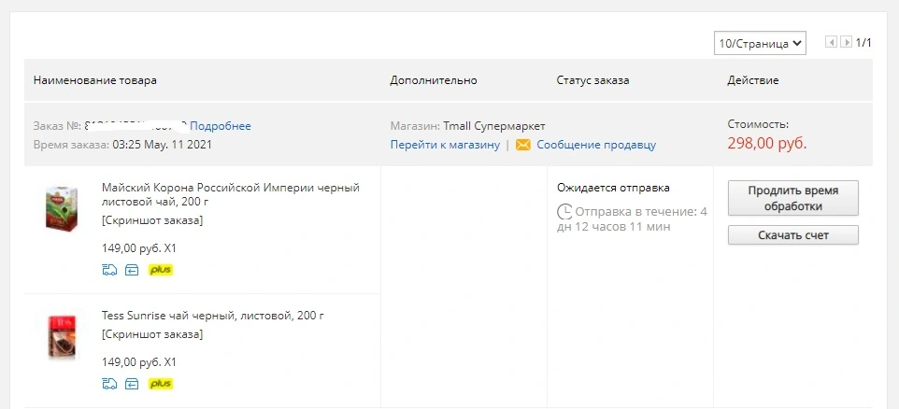899x409 pixels.
Task: Open the Подробнее order details link
Action: point(221,126)
